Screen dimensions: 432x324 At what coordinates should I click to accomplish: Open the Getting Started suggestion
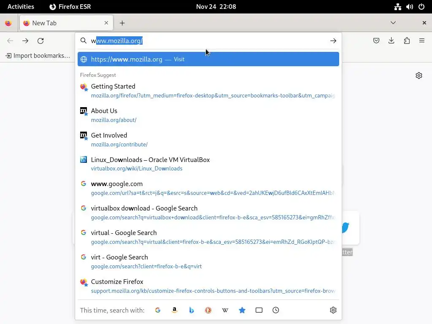point(208,91)
